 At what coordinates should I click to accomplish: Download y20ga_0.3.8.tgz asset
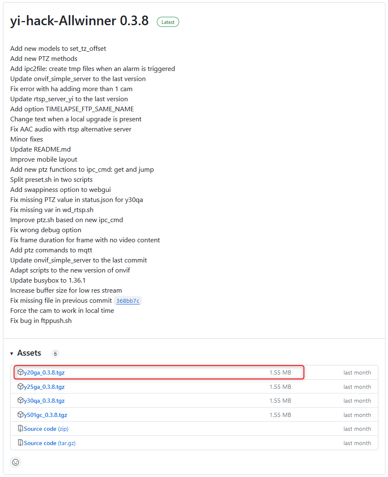[44, 372]
